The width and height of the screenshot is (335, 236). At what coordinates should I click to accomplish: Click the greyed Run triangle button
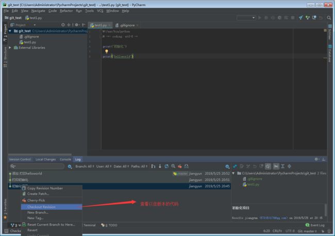[x=260, y=17]
